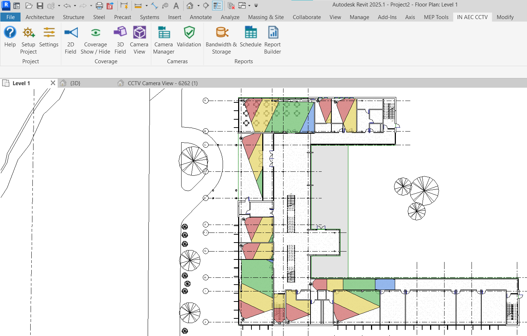This screenshot has height=336, width=527.
Task: Open the Massing & Site ribbon tab
Action: [x=266, y=17]
